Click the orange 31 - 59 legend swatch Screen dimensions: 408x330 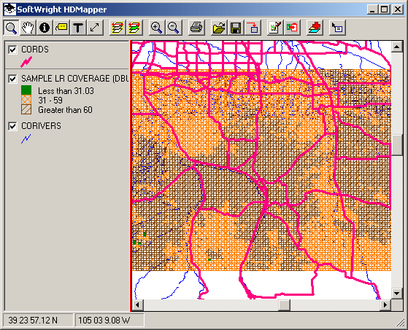click(x=26, y=100)
